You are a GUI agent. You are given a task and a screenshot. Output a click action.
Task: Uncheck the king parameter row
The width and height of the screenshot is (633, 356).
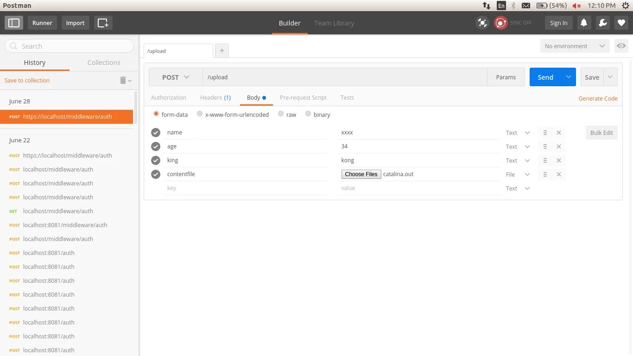tap(156, 160)
